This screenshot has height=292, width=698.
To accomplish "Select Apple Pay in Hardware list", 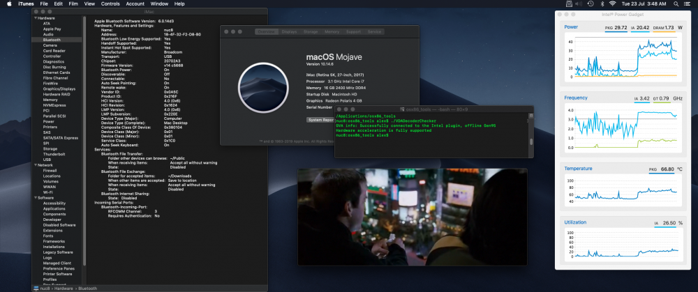I will coord(52,29).
